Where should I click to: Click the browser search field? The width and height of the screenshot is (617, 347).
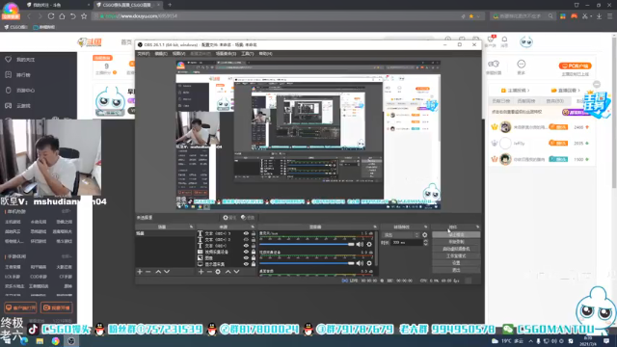click(x=523, y=16)
